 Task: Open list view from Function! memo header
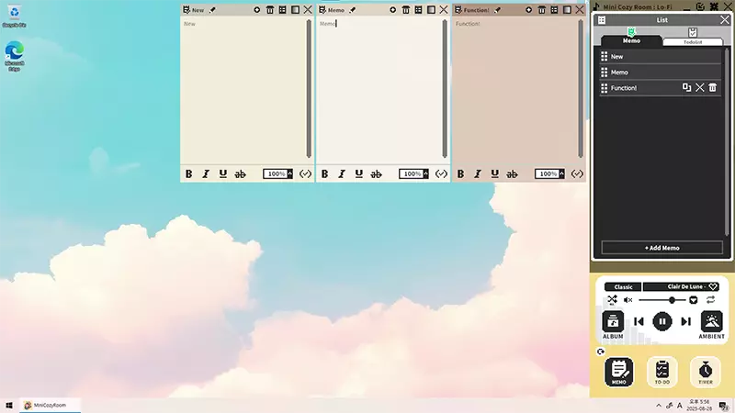[x=555, y=10]
